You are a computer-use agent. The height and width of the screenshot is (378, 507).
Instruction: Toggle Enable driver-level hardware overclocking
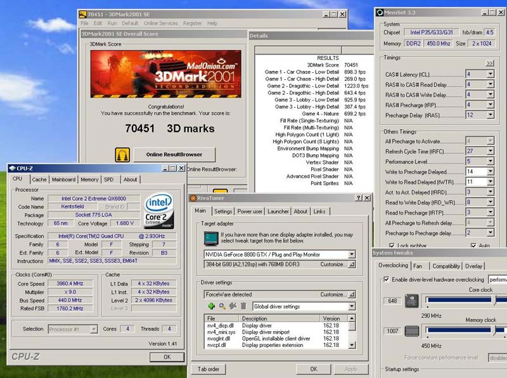[x=386, y=279]
